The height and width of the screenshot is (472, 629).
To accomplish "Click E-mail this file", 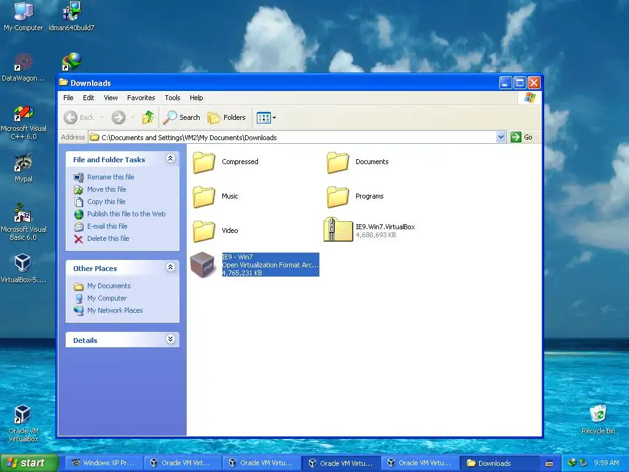I will pyautogui.click(x=107, y=226).
